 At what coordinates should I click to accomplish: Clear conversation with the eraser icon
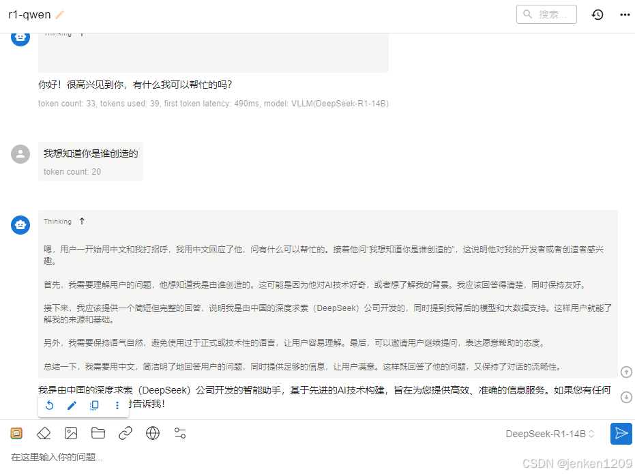point(44,433)
